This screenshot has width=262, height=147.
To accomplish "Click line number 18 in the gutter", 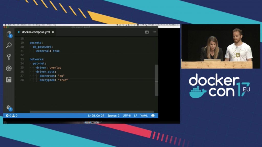I will (x=22, y=39).
